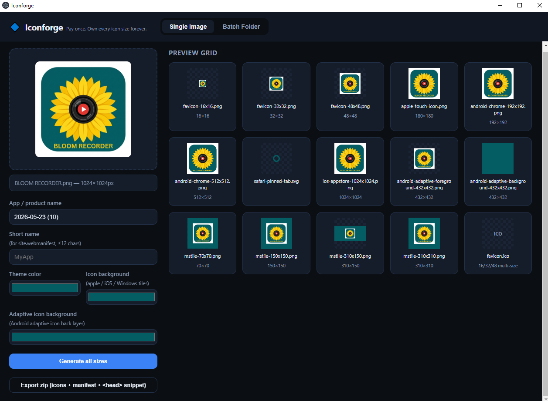548x401 pixels.
Task: Select the mstile-310x310.png preview icon
Action: tap(424, 233)
